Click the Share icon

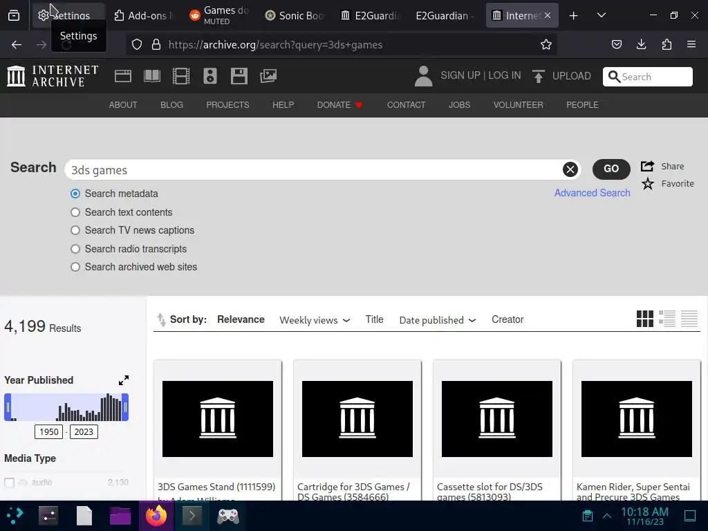[647, 166]
